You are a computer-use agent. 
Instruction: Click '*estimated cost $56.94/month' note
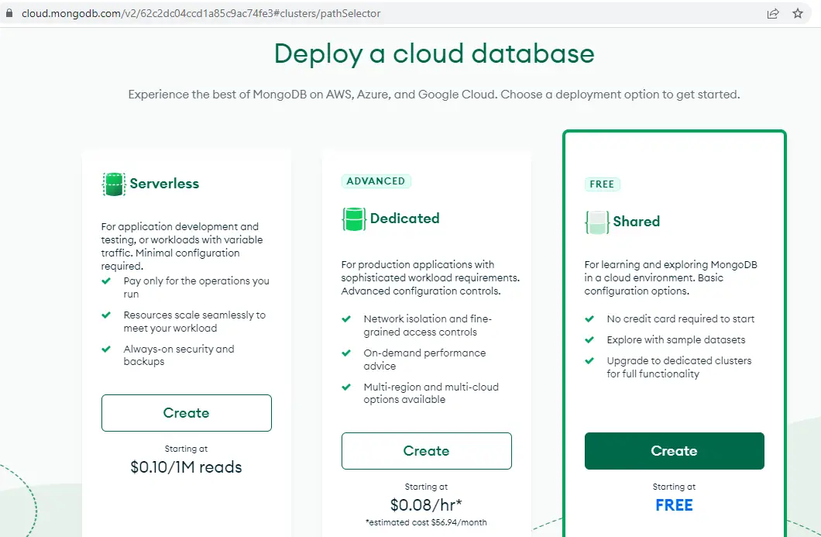[426, 522]
